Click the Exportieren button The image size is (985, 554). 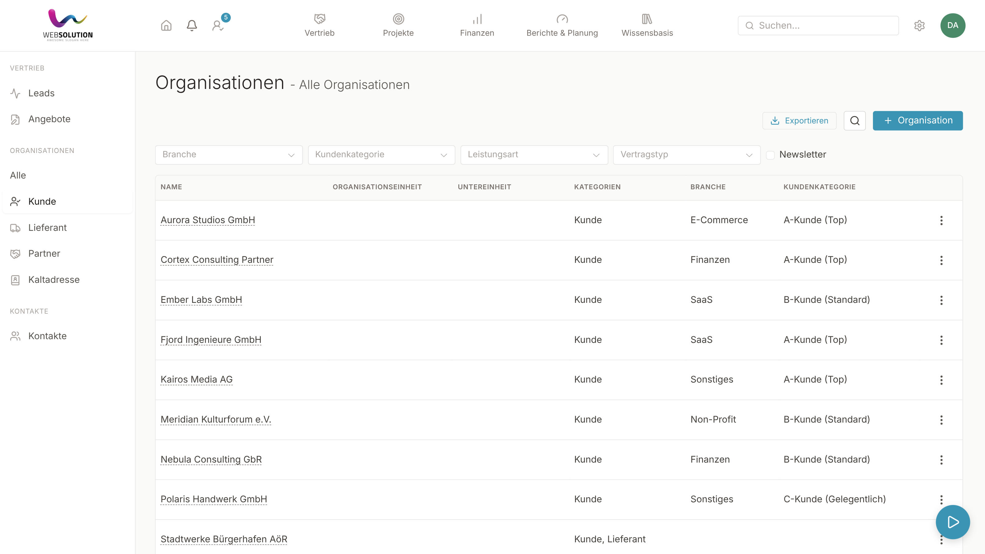tap(799, 121)
